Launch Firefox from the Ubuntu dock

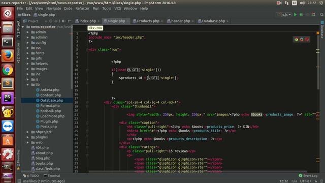click(x=8, y=55)
